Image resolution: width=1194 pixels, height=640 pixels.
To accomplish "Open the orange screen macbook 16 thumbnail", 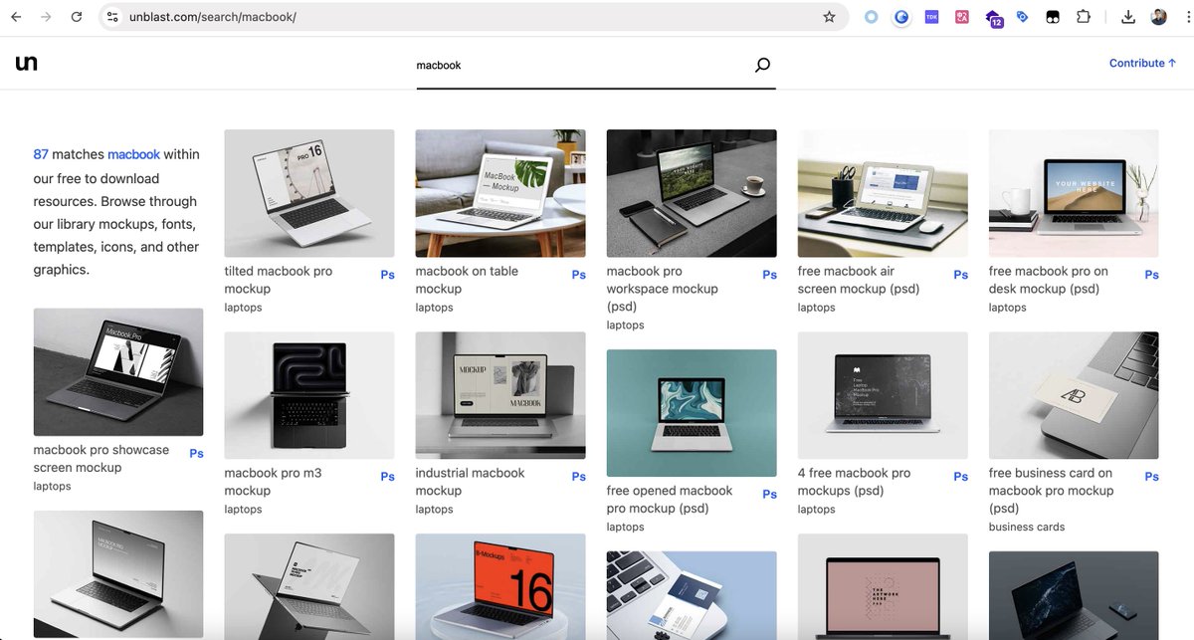I will [500, 586].
